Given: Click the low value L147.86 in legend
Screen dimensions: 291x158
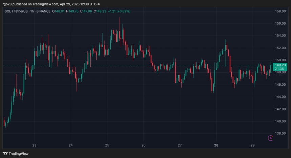Looking at the screenshot, I should (x=87, y=11).
